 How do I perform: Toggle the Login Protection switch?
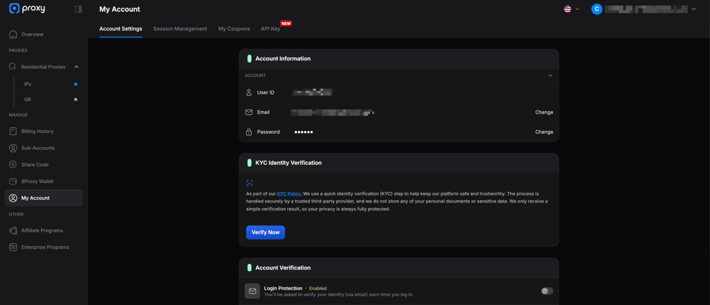click(x=547, y=291)
